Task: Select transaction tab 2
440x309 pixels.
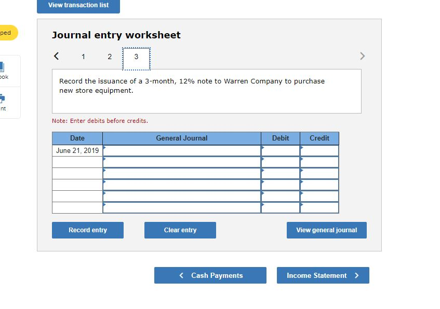Action: click(x=110, y=57)
